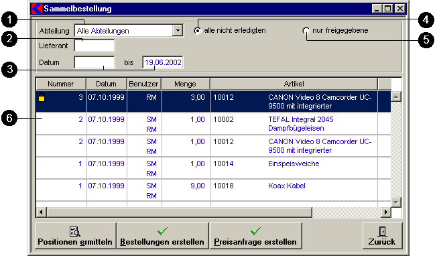Image resolution: width=437 pixels, height=256 pixels.
Task: Click the RM user in the selected row
Action: pyautogui.click(x=151, y=97)
